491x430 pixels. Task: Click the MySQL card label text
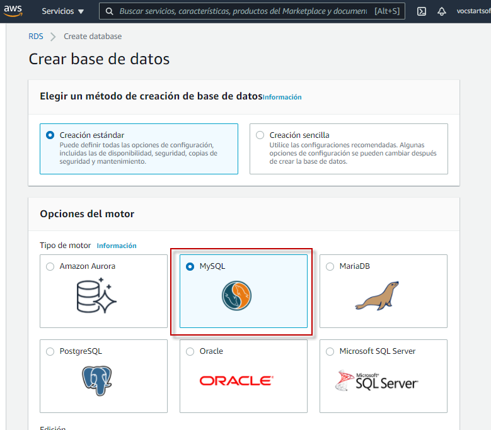(x=212, y=266)
